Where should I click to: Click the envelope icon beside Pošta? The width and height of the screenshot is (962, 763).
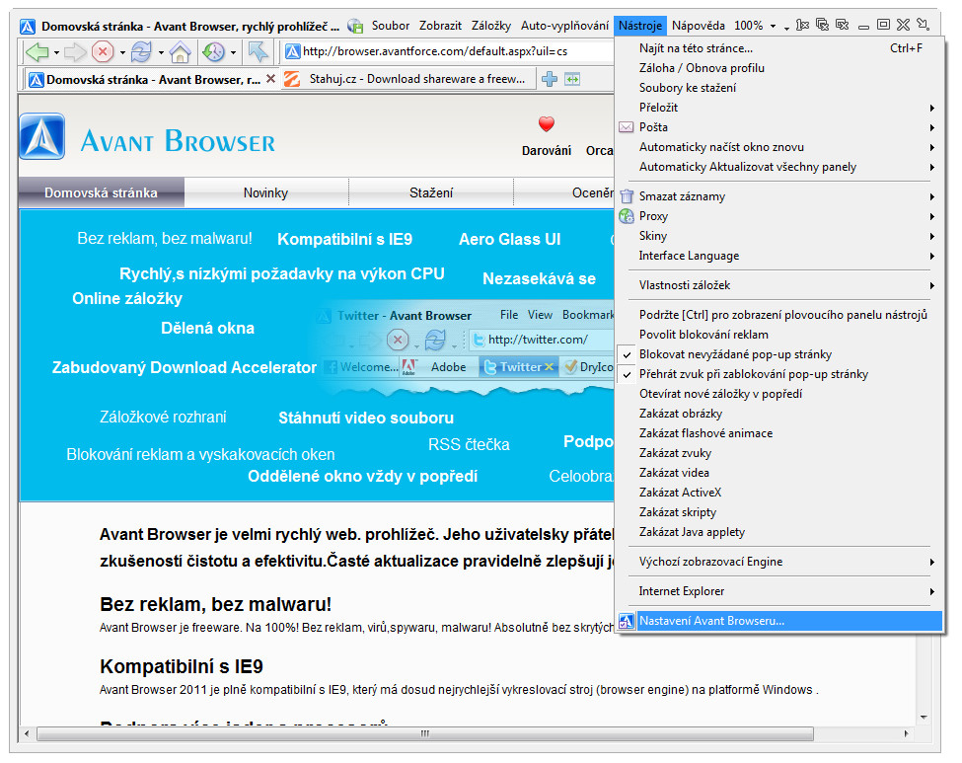[x=626, y=127]
